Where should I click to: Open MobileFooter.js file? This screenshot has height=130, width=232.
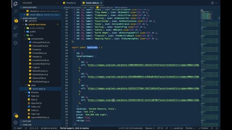click(40, 71)
